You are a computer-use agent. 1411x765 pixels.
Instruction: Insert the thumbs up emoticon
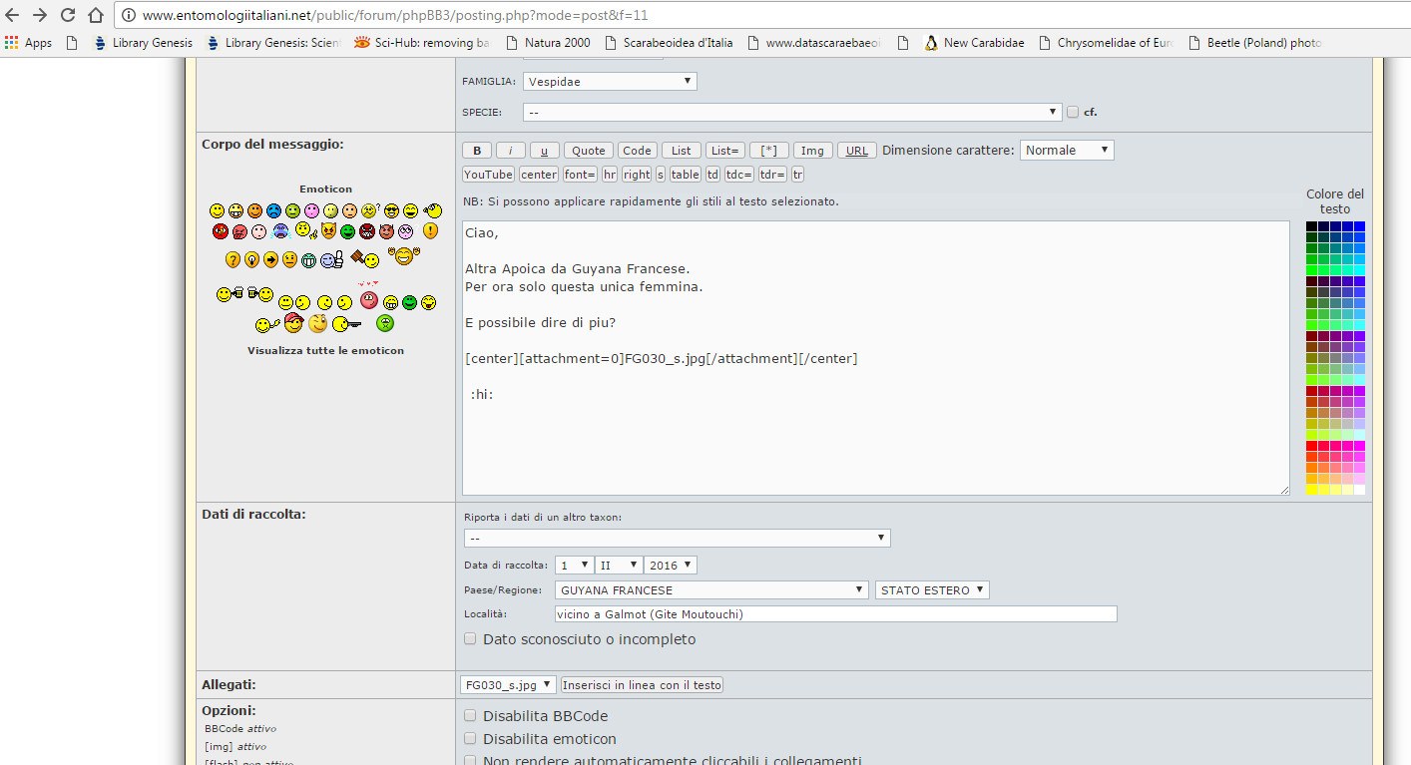(x=332, y=259)
